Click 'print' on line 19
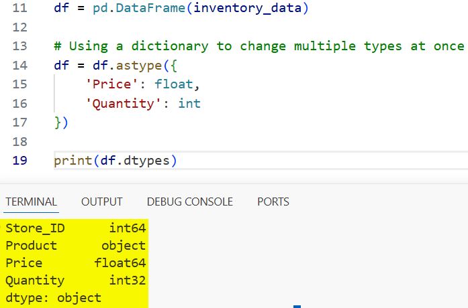468x308 pixels. click(x=73, y=161)
